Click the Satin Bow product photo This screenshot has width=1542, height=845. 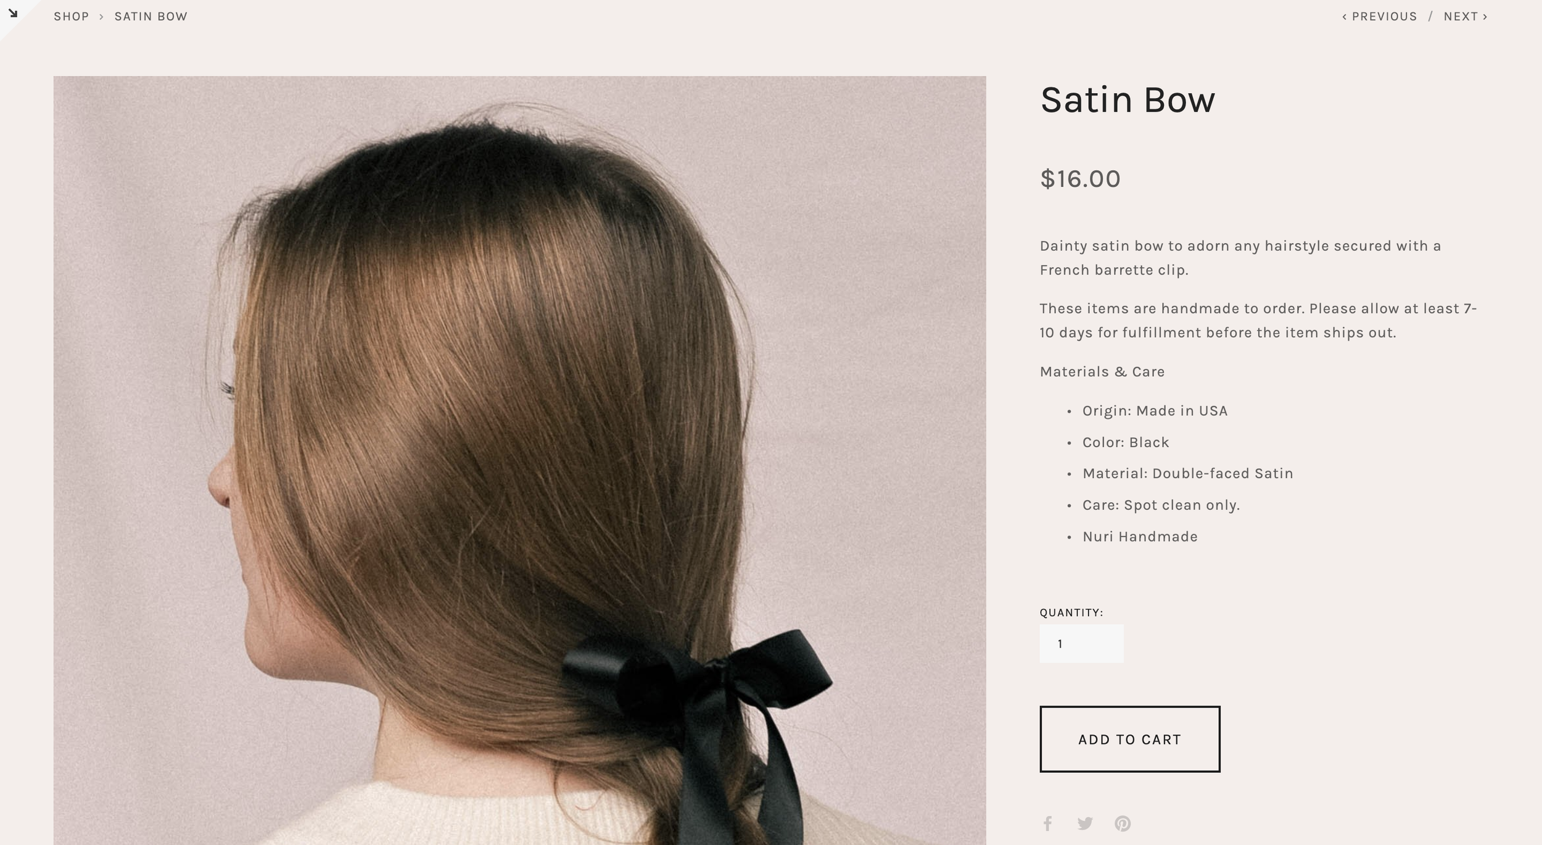pyautogui.click(x=519, y=460)
